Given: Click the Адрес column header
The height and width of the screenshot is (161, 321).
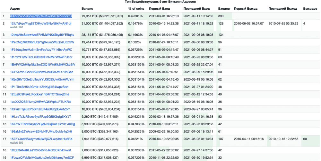Looking at the screenshot, I should click(x=15, y=9).
